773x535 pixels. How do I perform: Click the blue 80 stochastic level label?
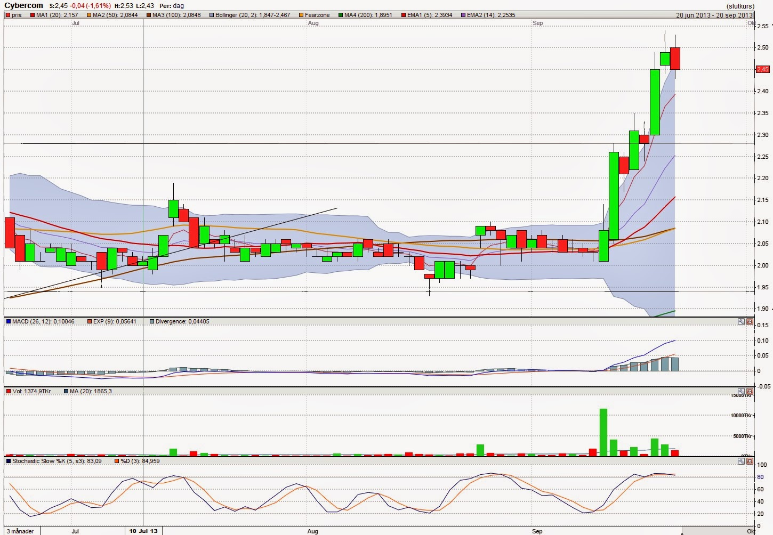[760, 477]
